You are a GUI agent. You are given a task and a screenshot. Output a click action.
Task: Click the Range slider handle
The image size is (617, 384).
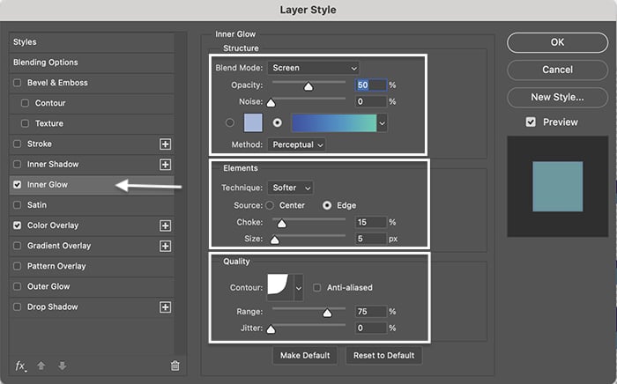[x=327, y=313]
